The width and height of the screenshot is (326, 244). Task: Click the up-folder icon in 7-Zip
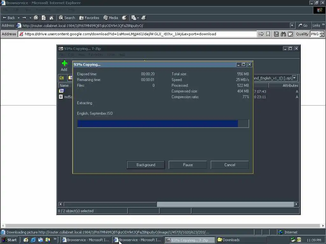pos(61,78)
